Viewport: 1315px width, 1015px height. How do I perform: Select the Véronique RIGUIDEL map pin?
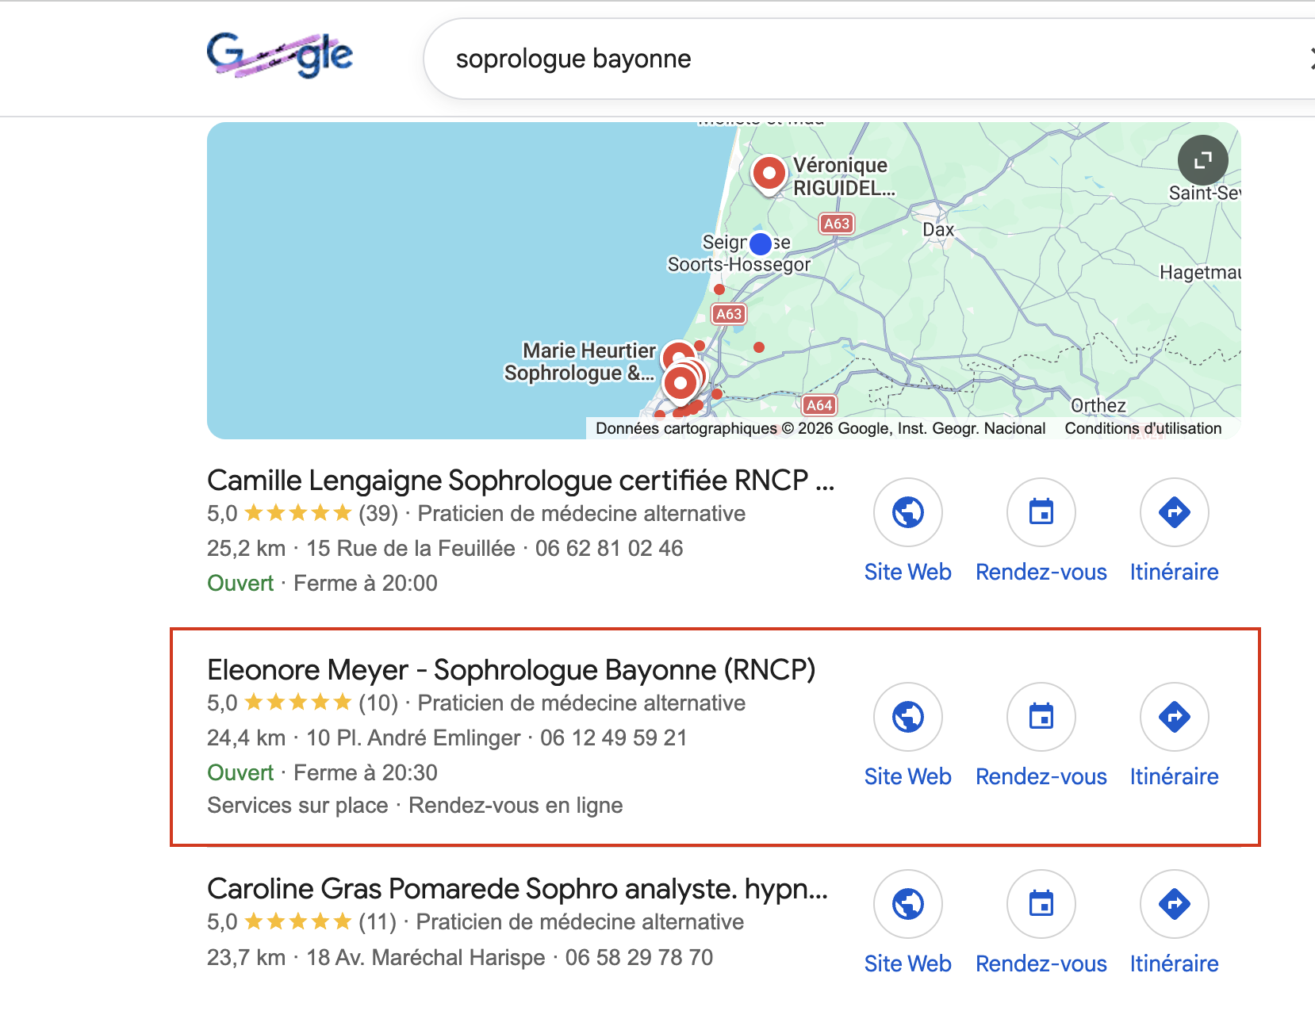point(769,174)
